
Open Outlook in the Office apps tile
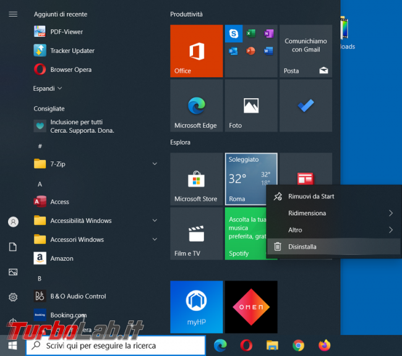click(x=234, y=51)
